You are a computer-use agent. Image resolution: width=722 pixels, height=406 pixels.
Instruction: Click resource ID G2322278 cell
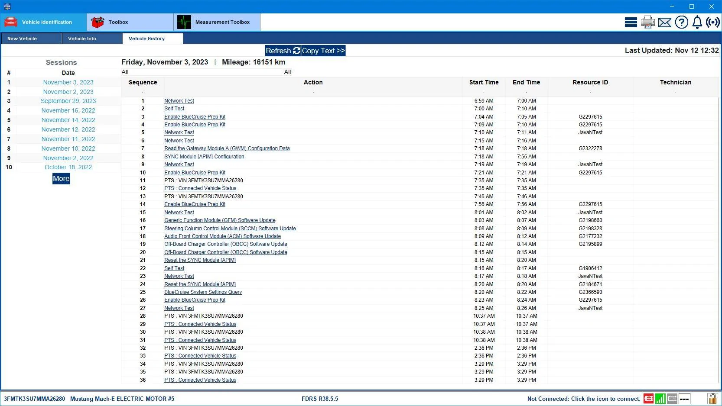590,148
